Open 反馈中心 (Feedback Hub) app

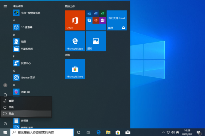[x=25, y=63]
